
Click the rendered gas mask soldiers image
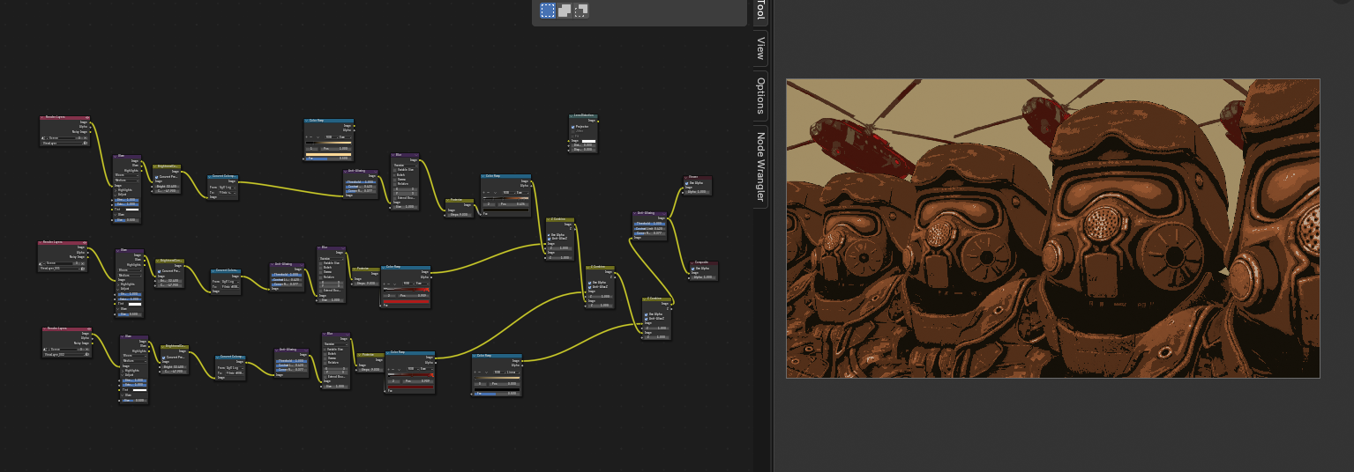pos(1052,228)
